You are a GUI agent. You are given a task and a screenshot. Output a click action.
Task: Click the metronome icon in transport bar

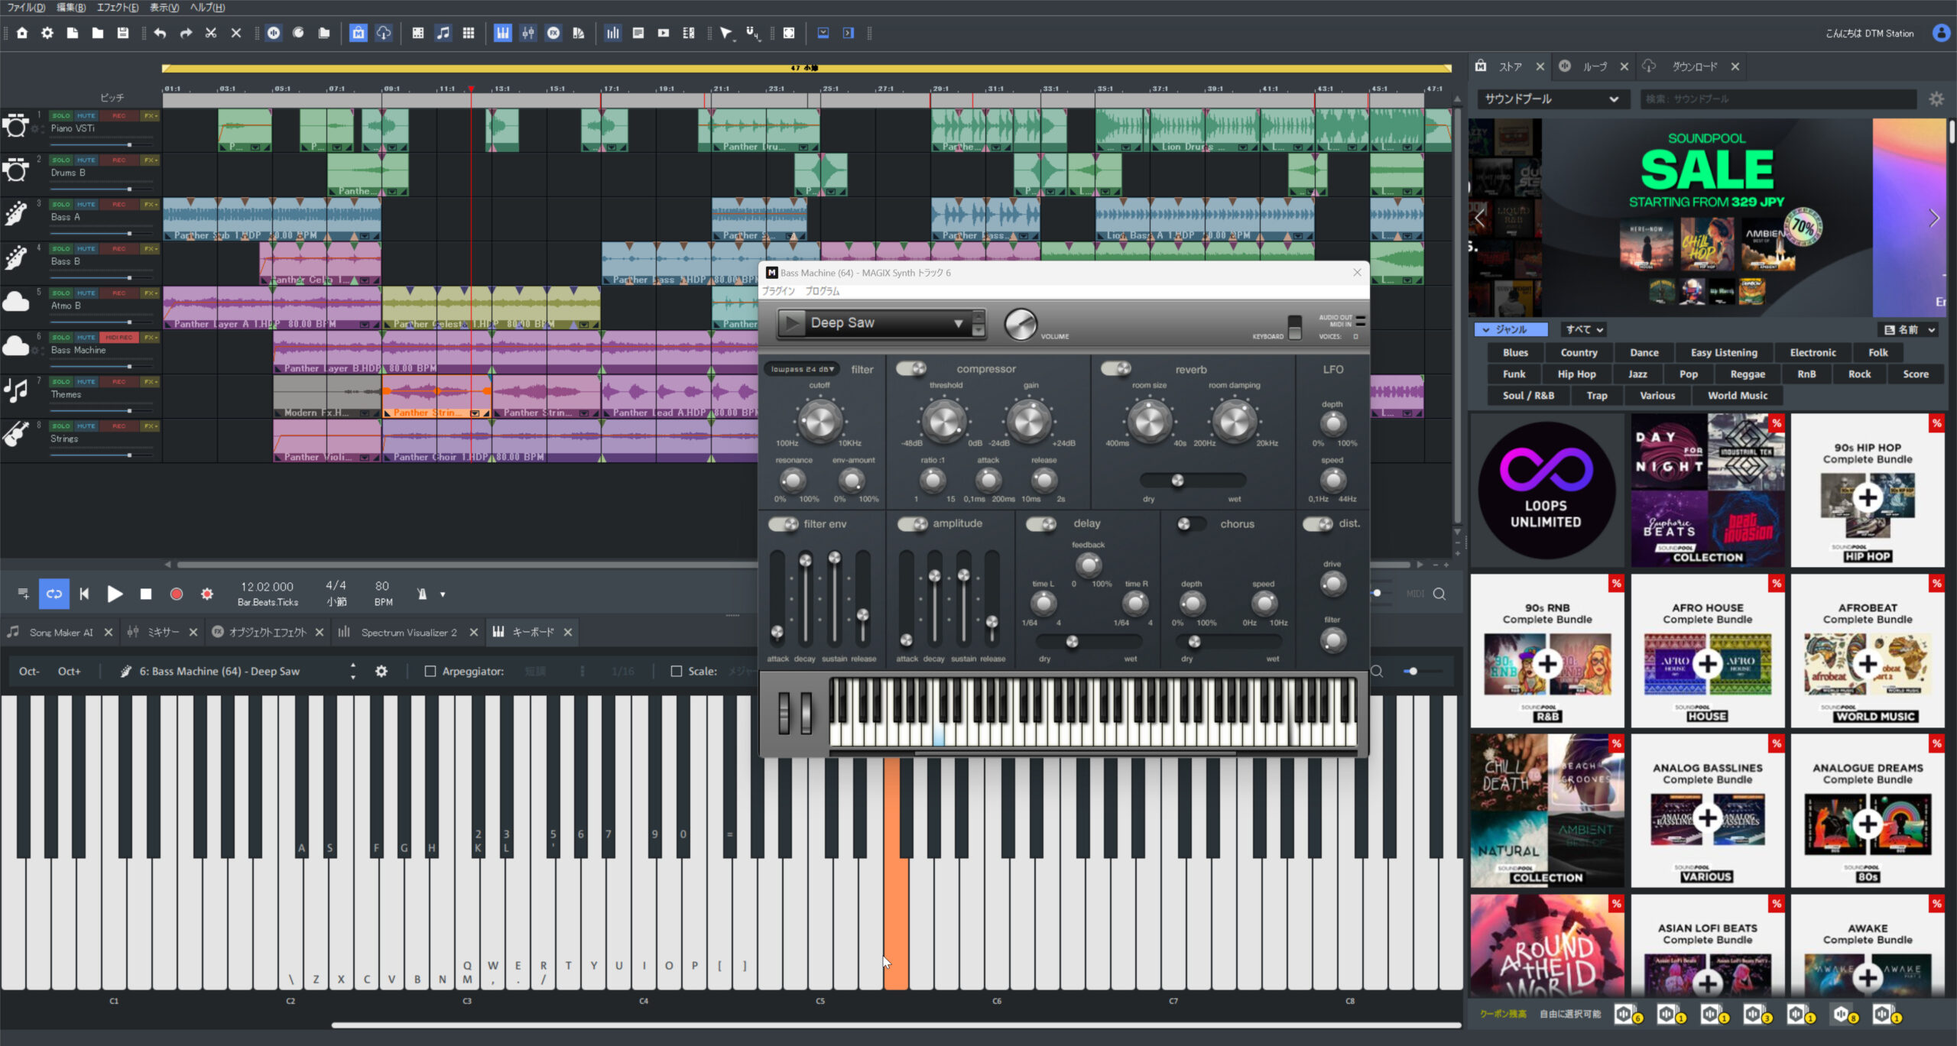[x=422, y=594]
